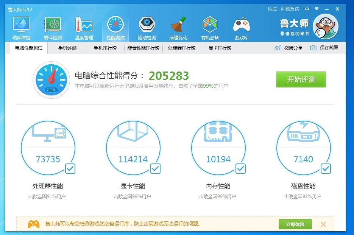Start the benchmark with 开始评测
Viewport: 354px width, 235px height.
click(x=301, y=79)
